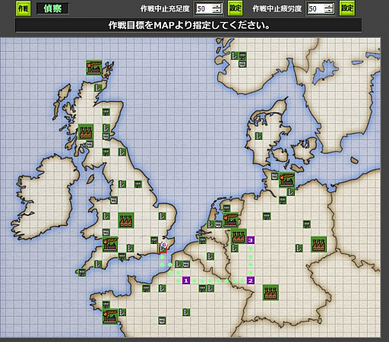389x342 pixels.
Task: Click the factory icon in eastern Germany
Action: pos(318,244)
